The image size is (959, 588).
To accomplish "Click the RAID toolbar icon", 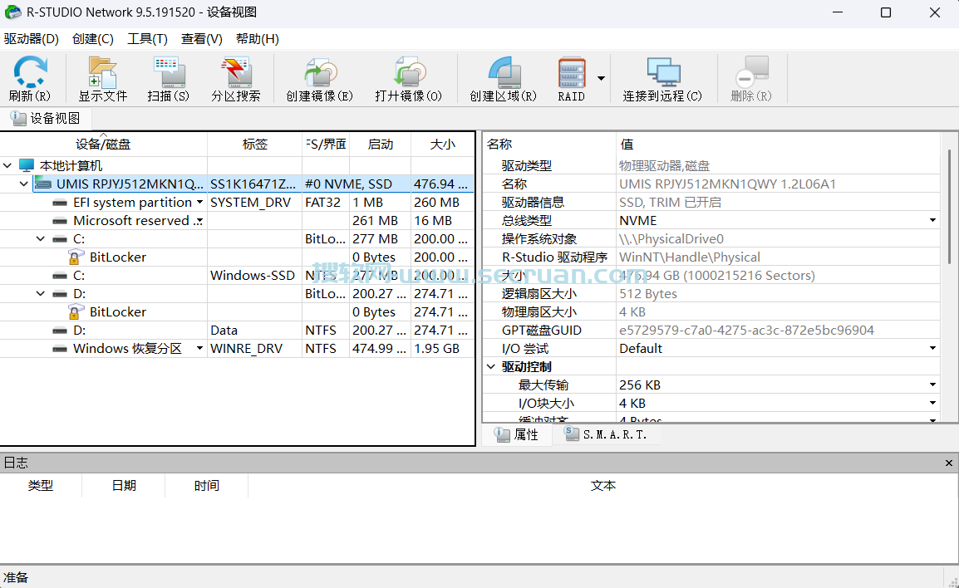I will (571, 72).
